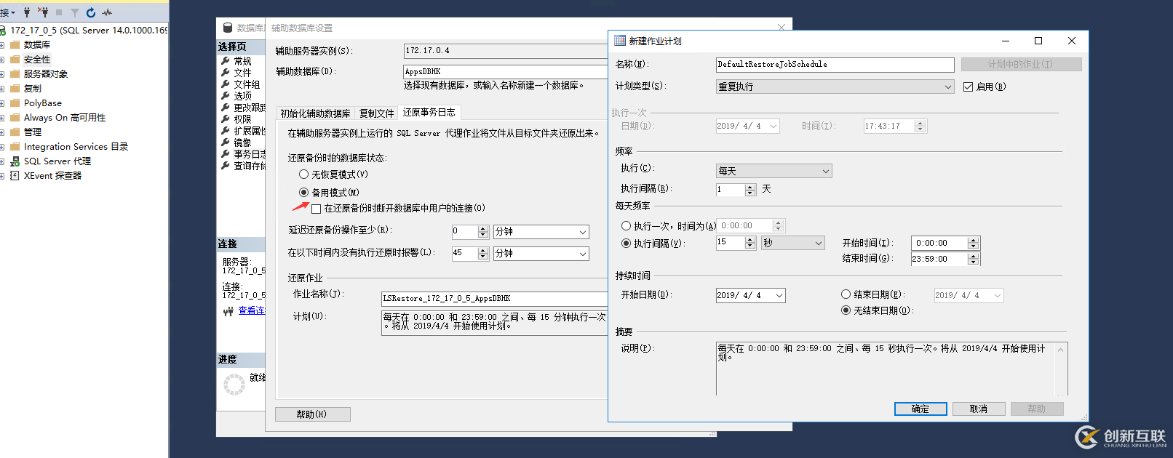Click the 开始时间 stepper up arrow

pos(974,240)
